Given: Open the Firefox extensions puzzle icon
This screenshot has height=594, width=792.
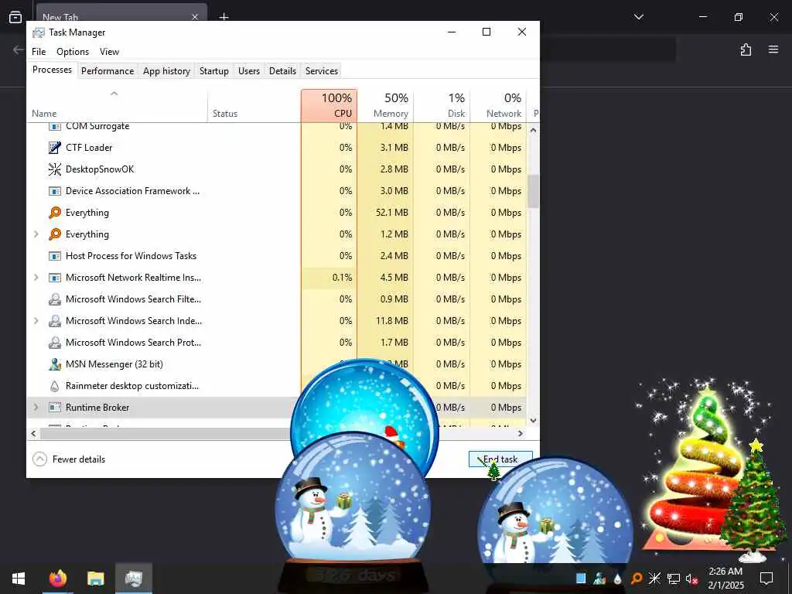Looking at the screenshot, I should tap(746, 49).
